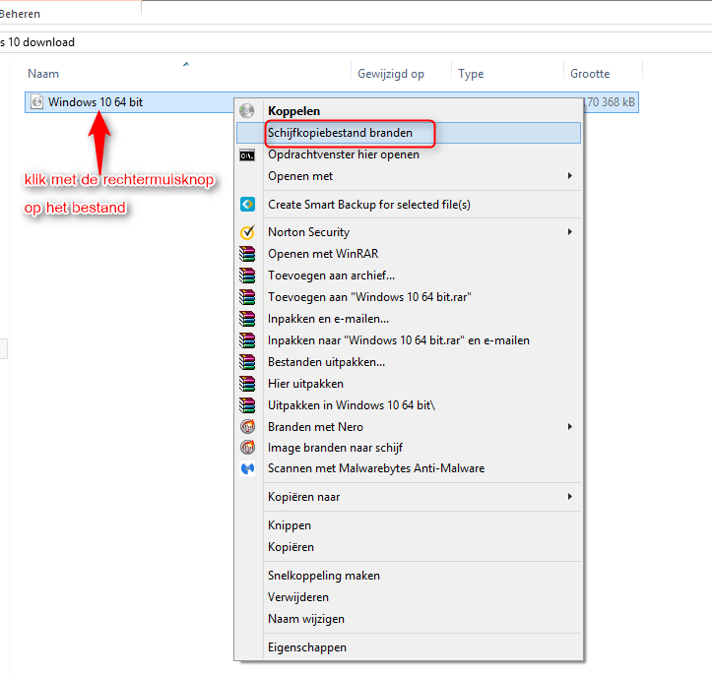
Task: Click the address bar showing 10 download
Action: (x=356, y=42)
